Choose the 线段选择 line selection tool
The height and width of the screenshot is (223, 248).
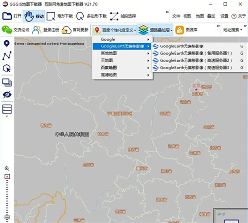point(123,16)
